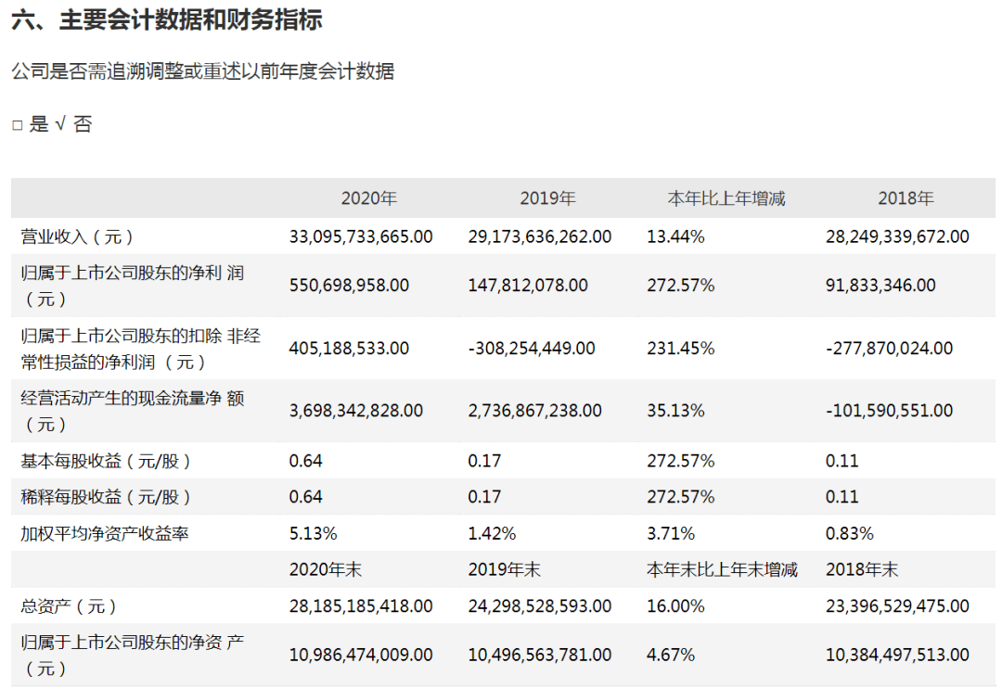Select the 231.45% change cell
The width and height of the screenshot is (1002, 688).
point(681,349)
